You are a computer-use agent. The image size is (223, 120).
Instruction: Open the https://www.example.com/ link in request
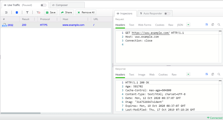coord(151,33)
